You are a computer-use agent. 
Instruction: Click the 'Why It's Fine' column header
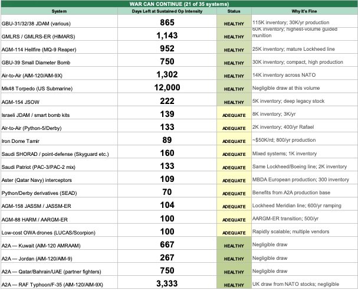pos(304,11)
